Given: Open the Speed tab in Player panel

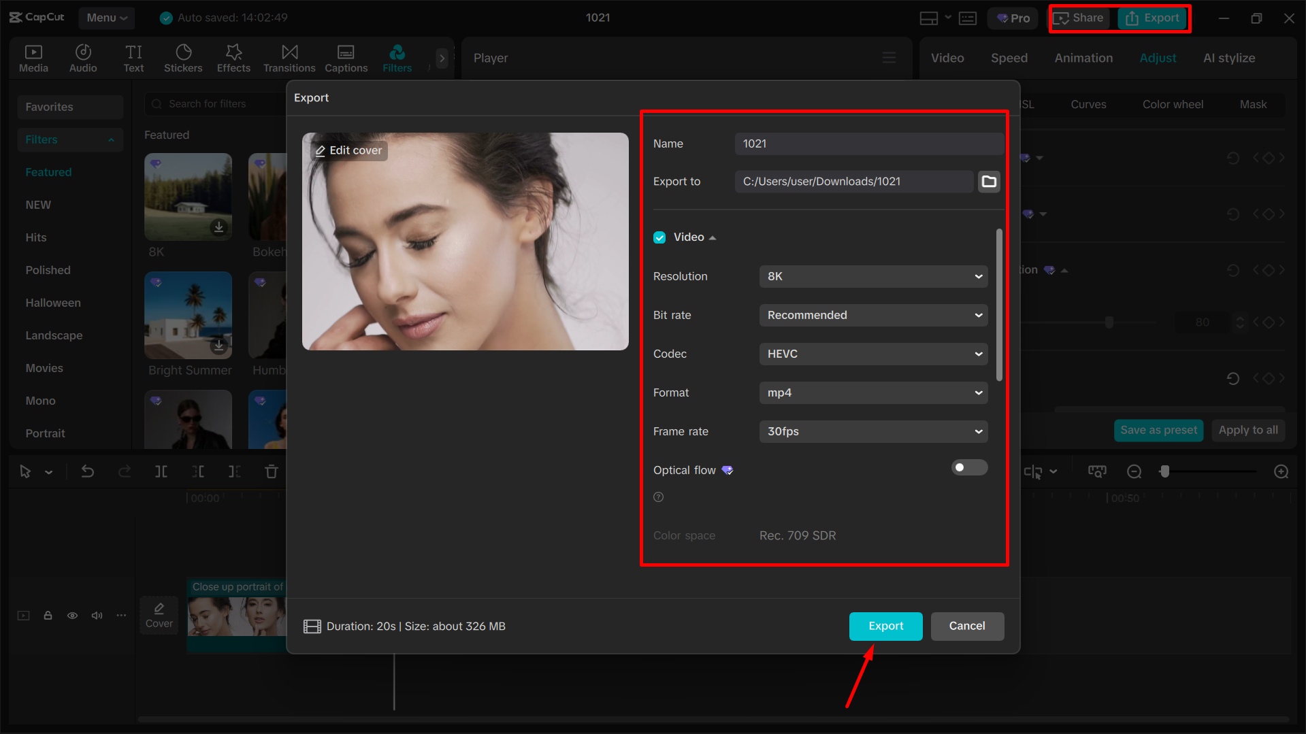Looking at the screenshot, I should coord(1009,58).
